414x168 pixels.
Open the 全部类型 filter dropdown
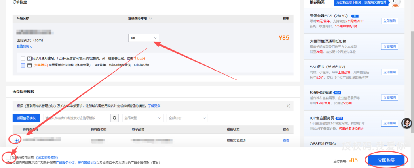pyautogui.click(x=143, y=118)
